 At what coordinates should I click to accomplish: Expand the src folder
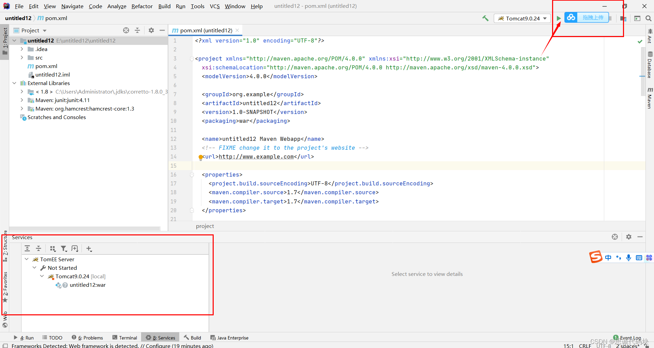click(22, 57)
